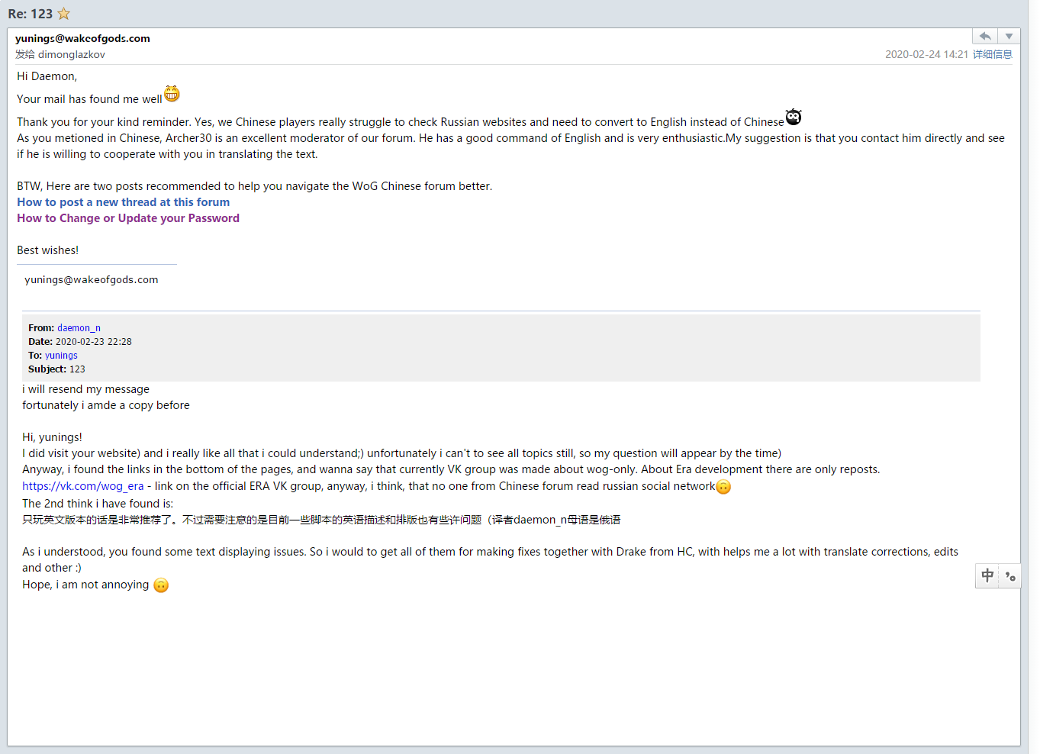This screenshot has height=754, width=1040.
Task: Toggle the IME punctuation mode button
Action: [x=1010, y=576]
